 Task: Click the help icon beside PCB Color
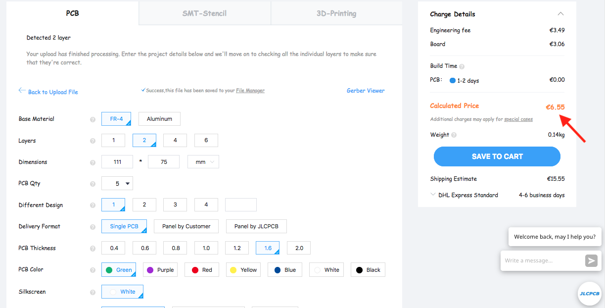93,270
